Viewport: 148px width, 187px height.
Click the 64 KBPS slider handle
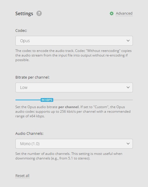click(x=47, y=100)
